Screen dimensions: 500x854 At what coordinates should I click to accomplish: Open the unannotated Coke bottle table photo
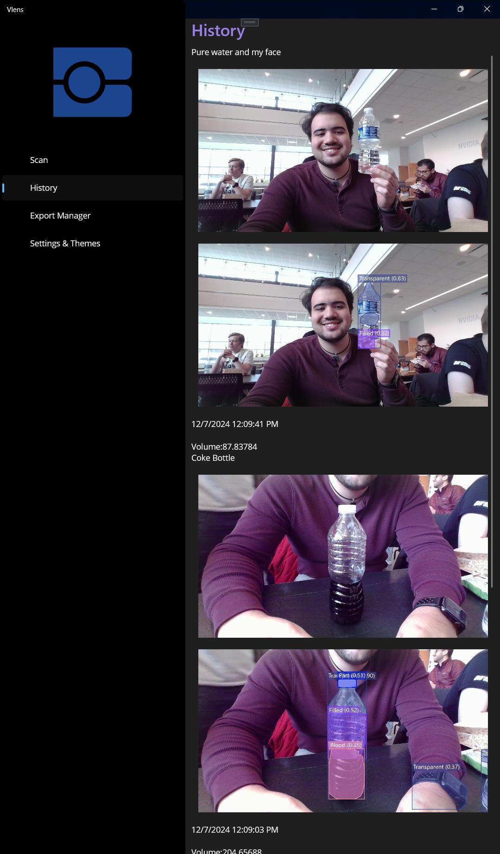click(343, 556)
